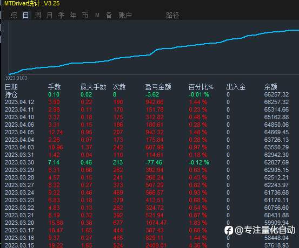Click the 日期 column header
Screen dimensions: 299x248
click(11, 87)
